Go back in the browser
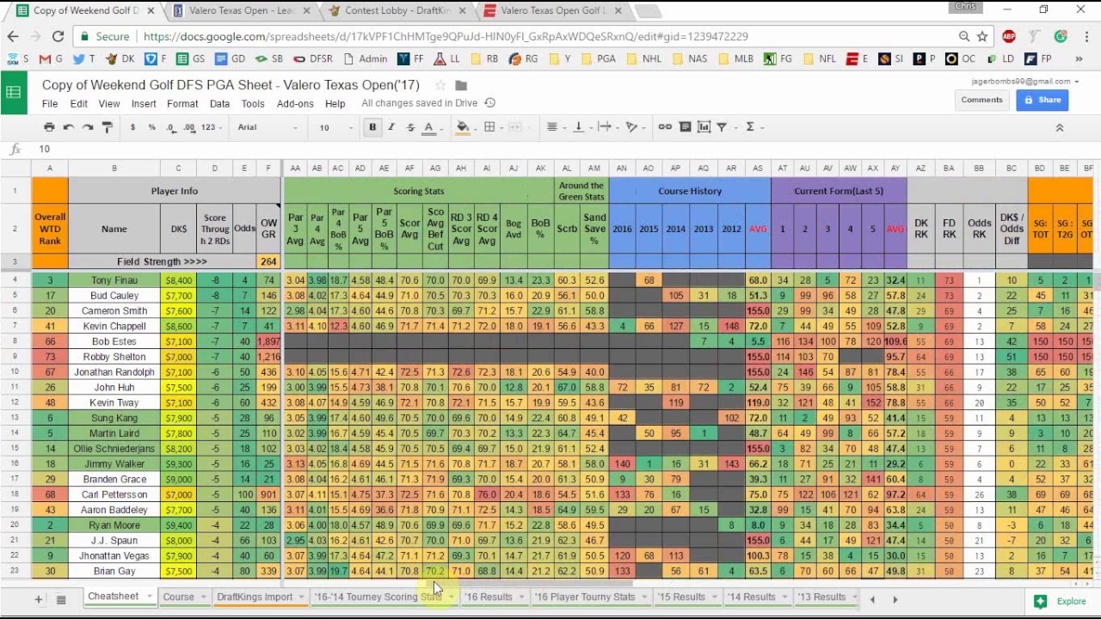 pyautogui.click(x=13, y=36)
